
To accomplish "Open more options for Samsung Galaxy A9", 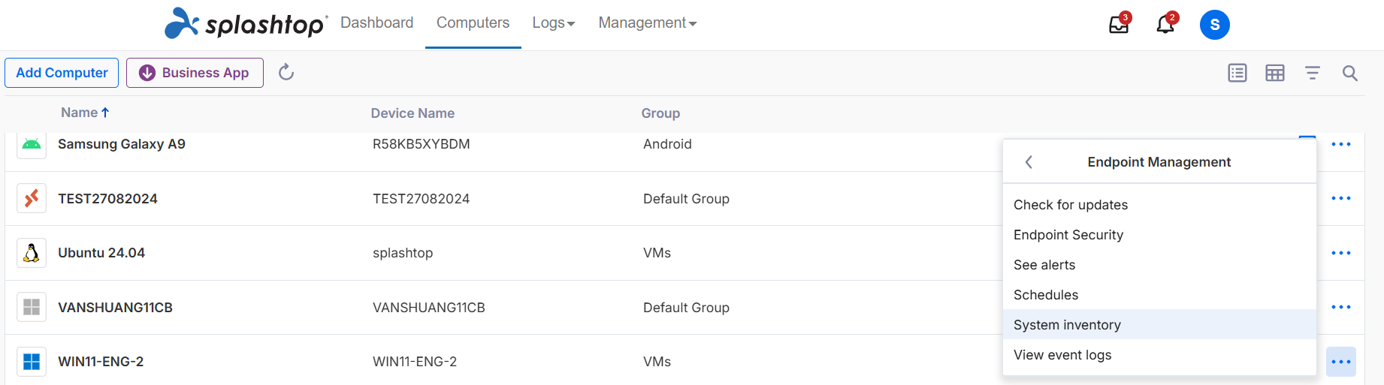I will [1341, 144].
